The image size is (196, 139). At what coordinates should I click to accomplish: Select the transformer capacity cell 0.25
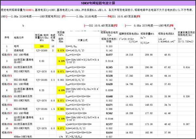(41, 90)
